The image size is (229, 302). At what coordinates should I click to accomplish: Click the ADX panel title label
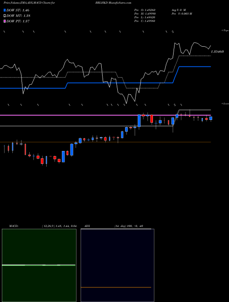87,226
